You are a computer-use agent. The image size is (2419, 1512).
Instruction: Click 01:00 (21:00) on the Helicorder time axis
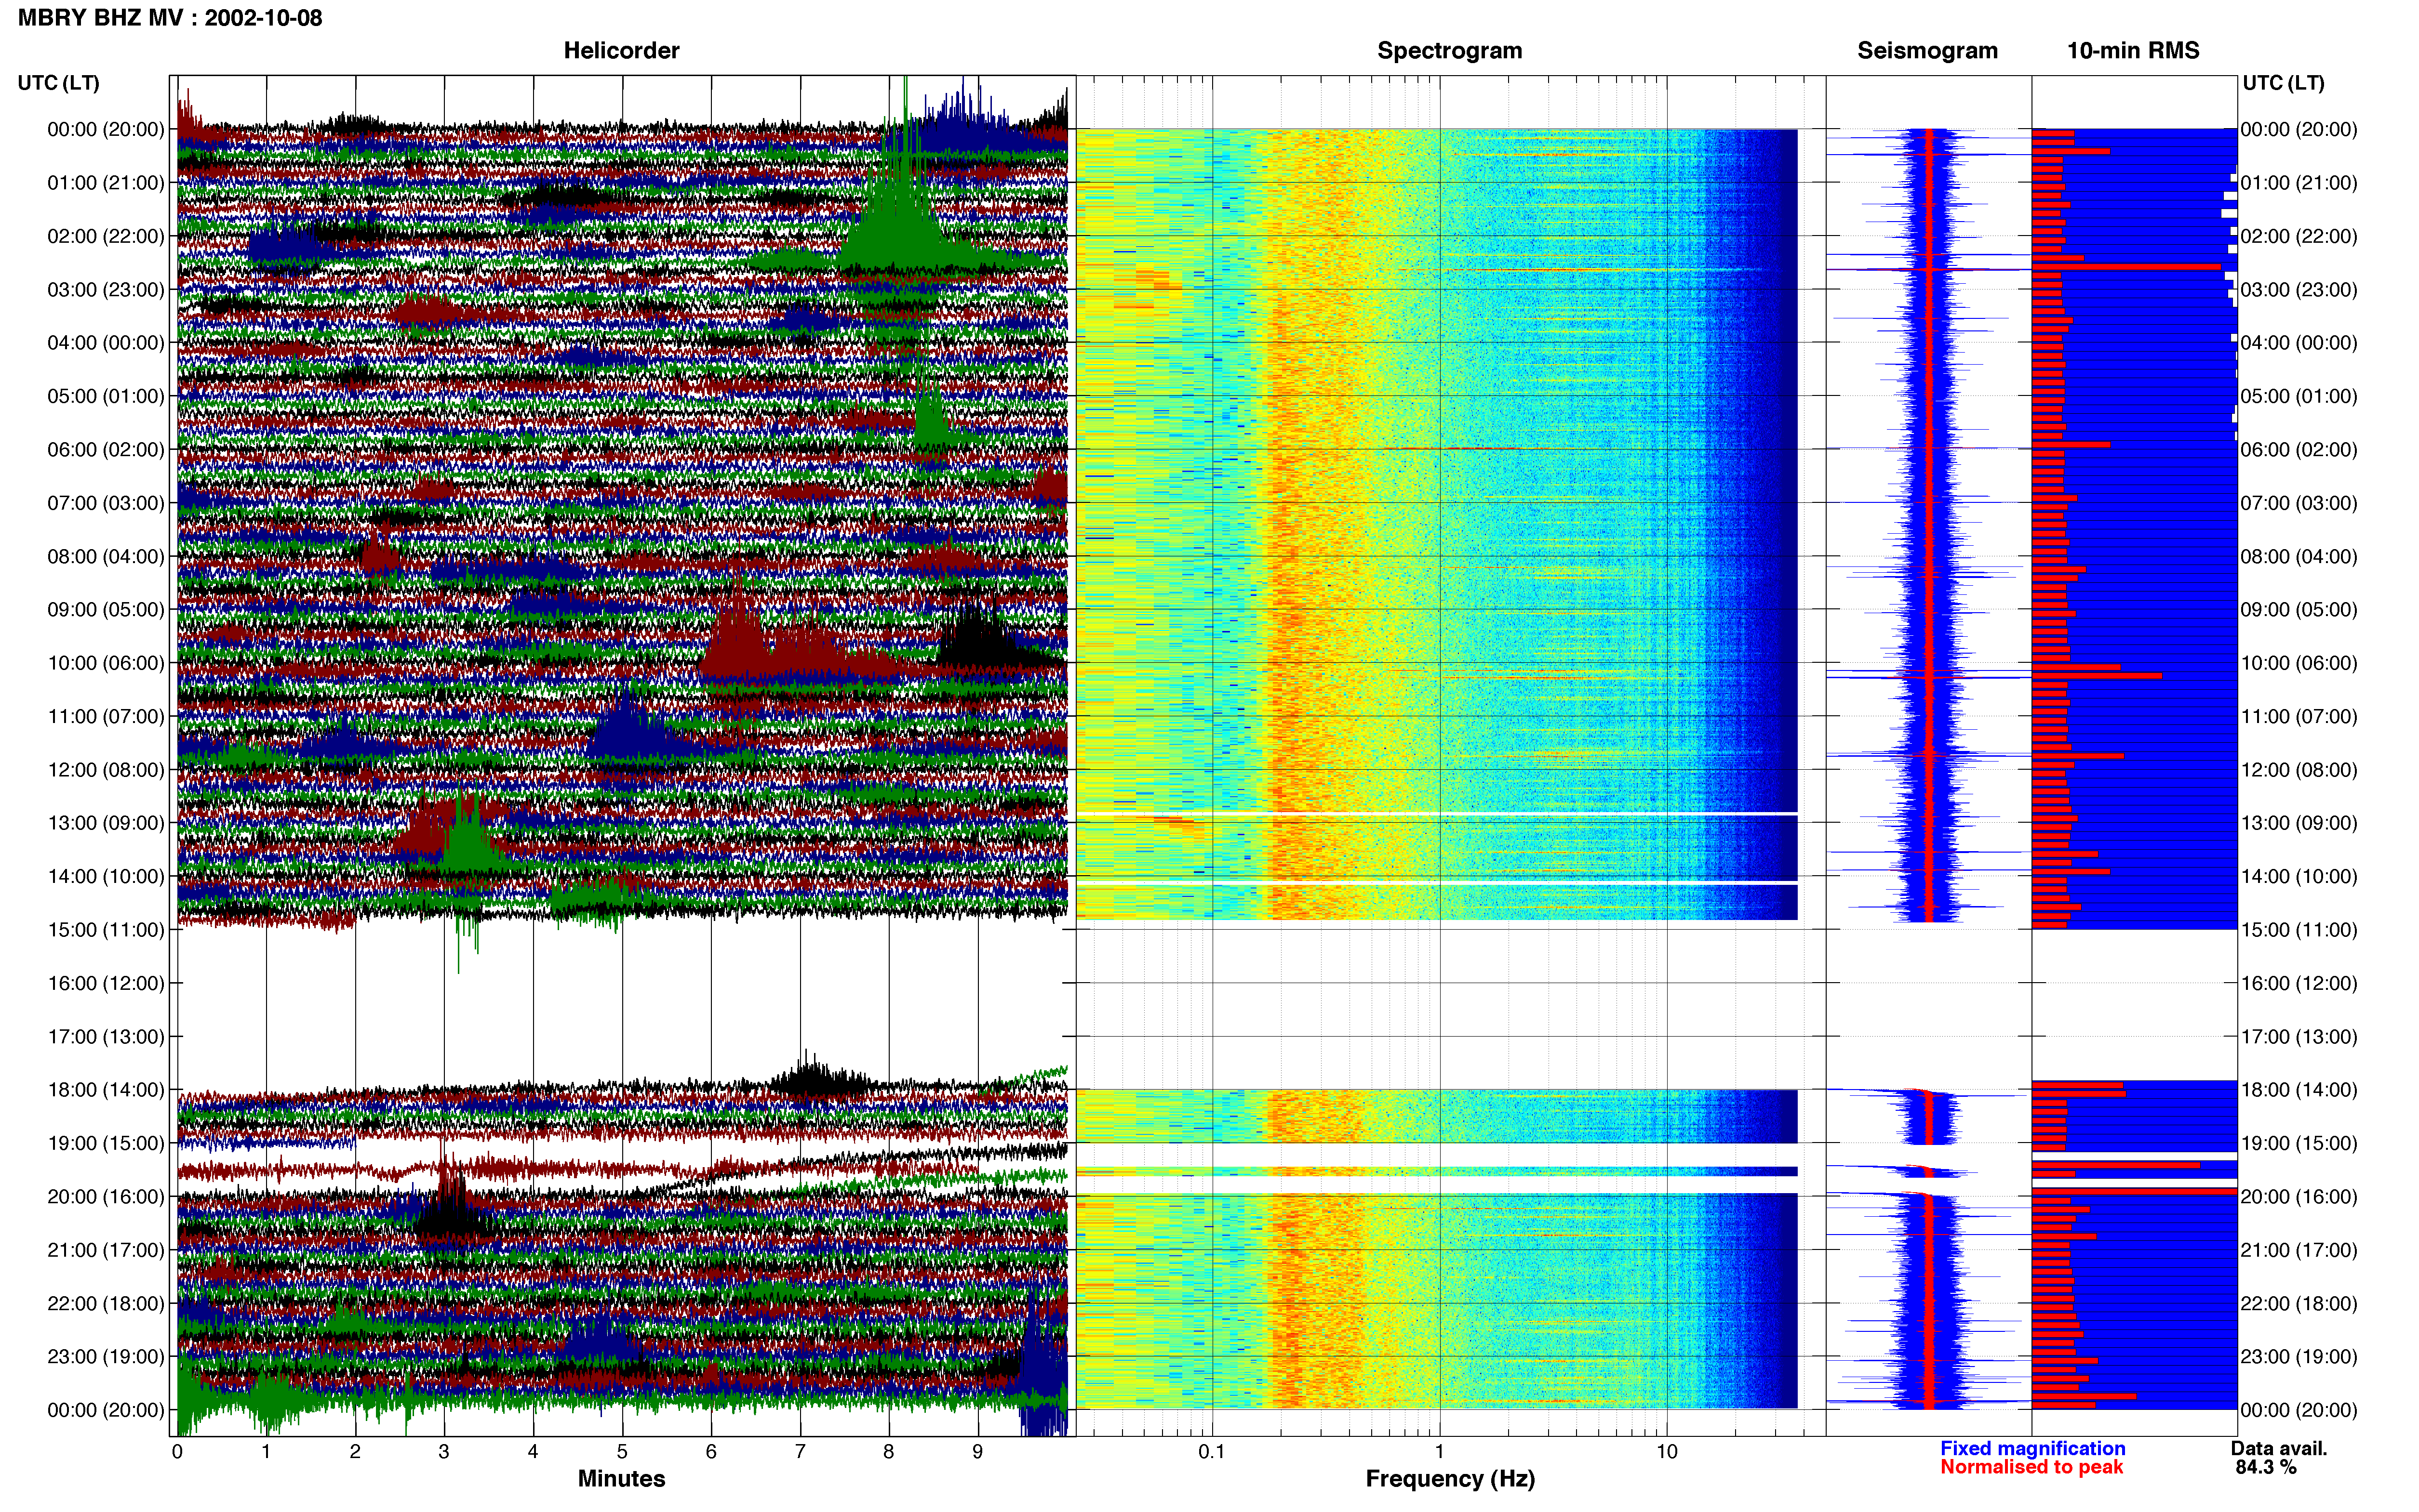coord(106,183)
